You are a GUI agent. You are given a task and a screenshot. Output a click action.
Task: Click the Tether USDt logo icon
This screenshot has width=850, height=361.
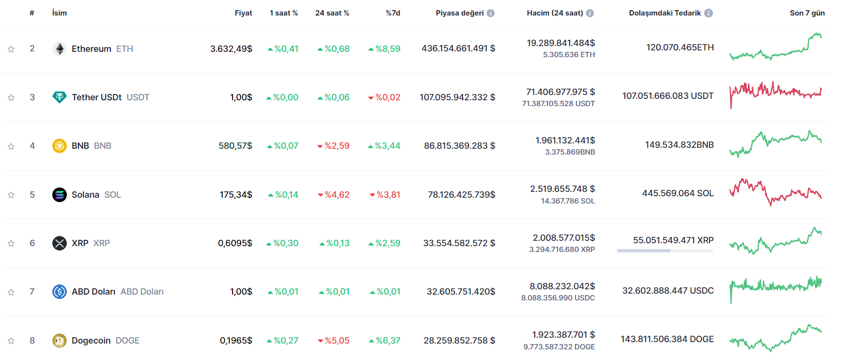tap(60, 97)
